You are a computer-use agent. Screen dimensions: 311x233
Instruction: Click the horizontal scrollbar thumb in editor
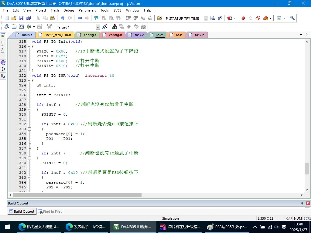pos(77,195)
